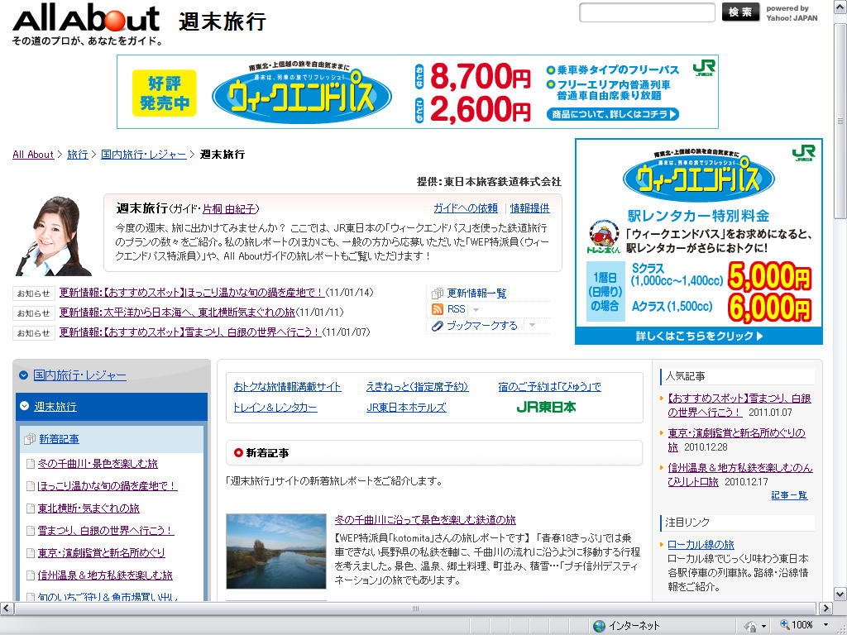Image resolution: width=847 pixels, height=635 pixels.
Task: Click the RSS feed icon
Action: click(x=438, y=309)
